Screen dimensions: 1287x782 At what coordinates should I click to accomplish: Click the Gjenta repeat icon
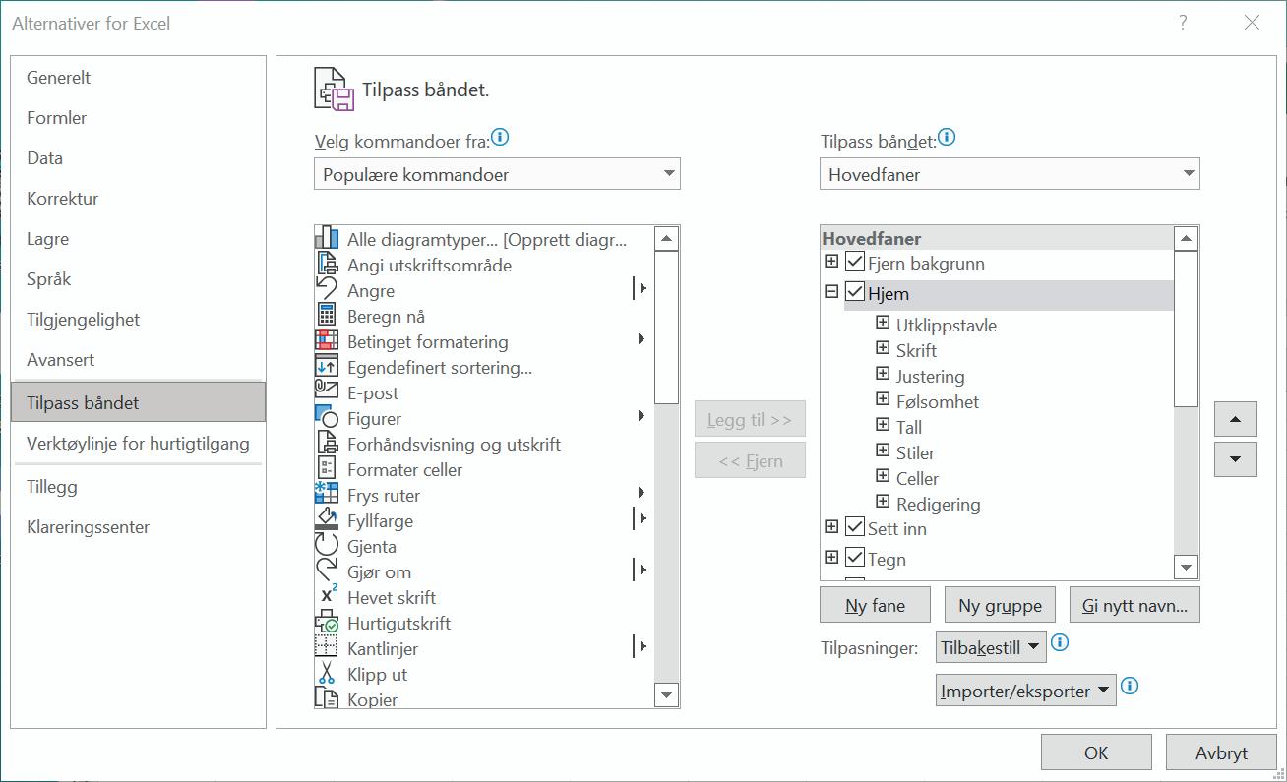327,546
